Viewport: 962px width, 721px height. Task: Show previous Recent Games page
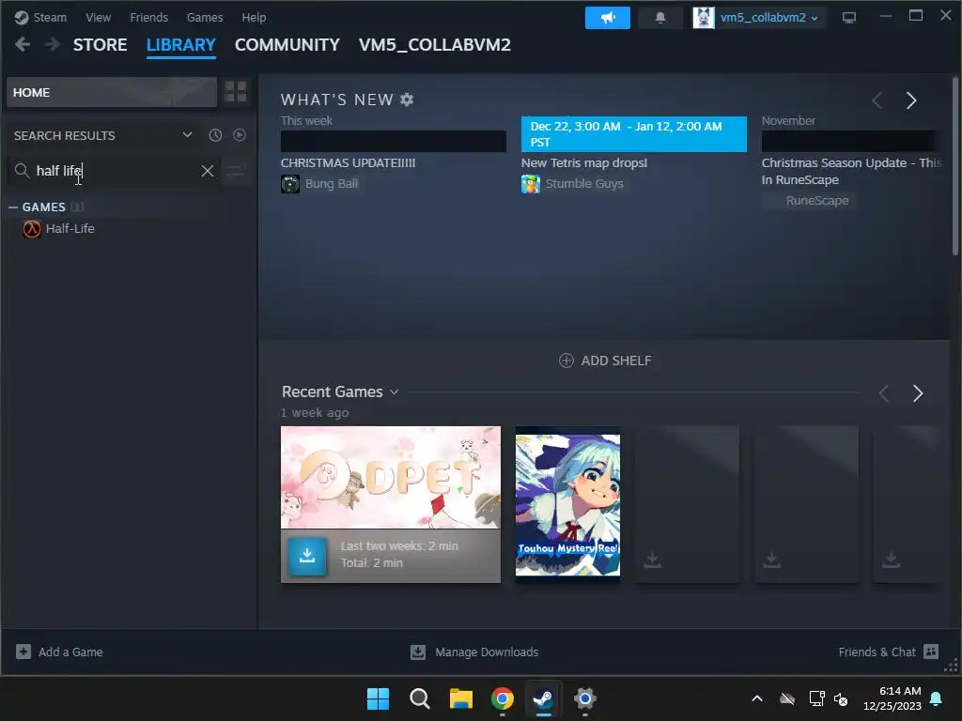coord(883,393)
